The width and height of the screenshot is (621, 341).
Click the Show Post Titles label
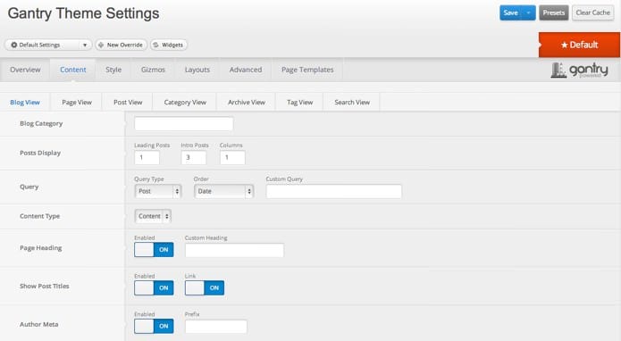pos(45,286)
